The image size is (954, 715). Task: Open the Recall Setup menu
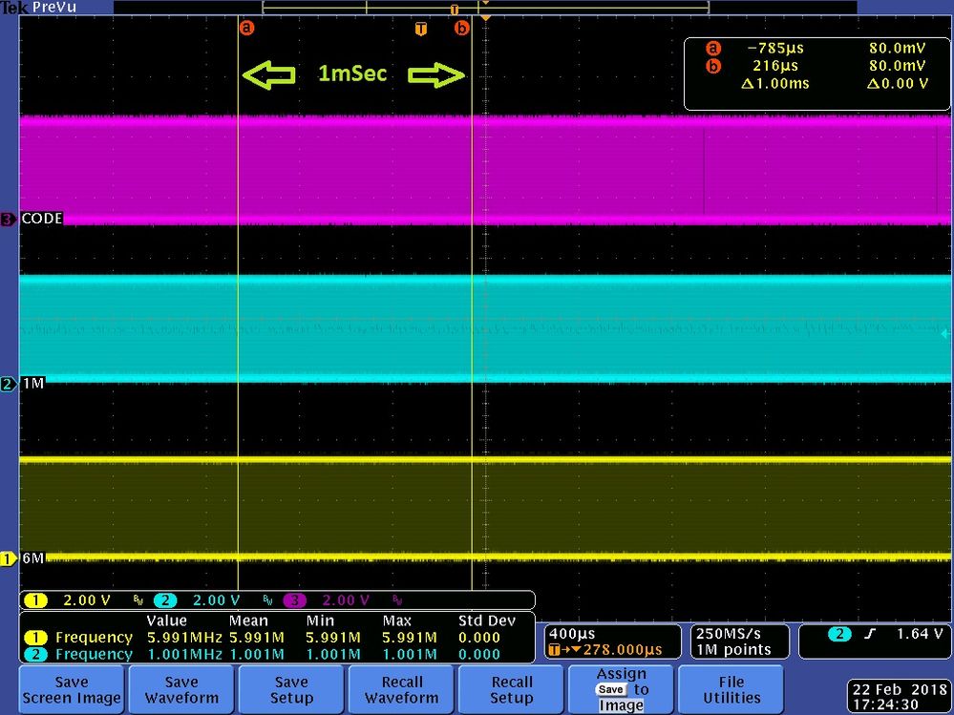(x=512, y=689)
